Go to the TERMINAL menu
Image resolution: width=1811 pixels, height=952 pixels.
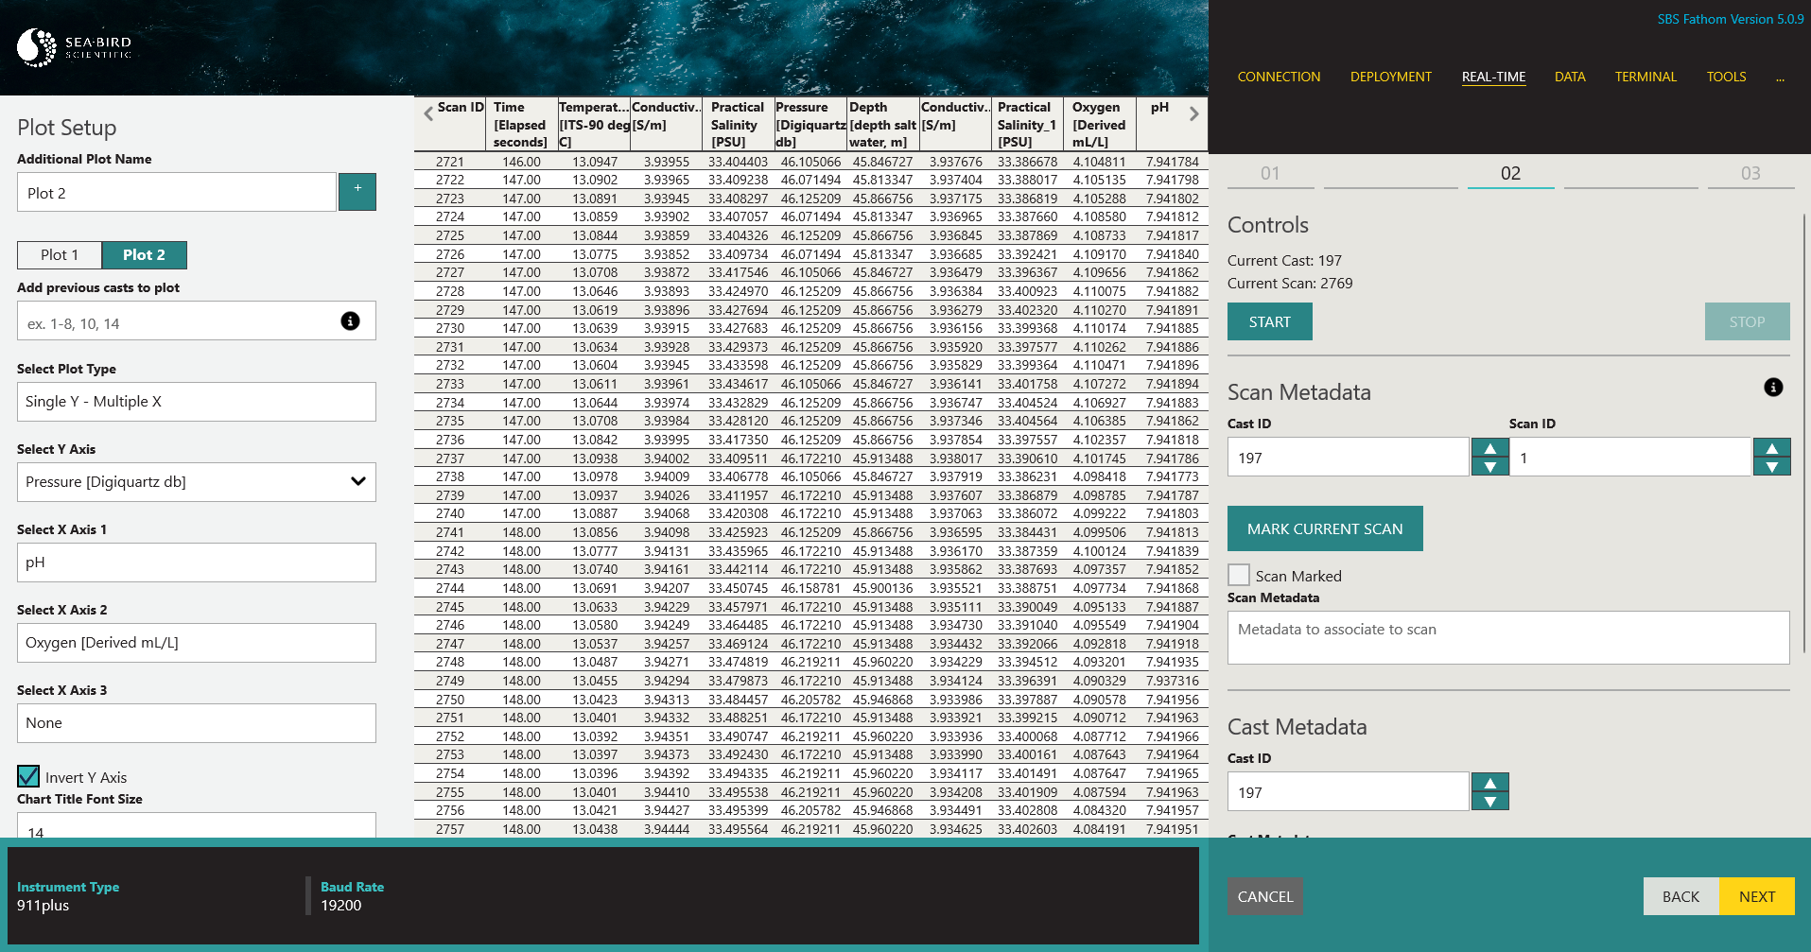click(1646, 77)
